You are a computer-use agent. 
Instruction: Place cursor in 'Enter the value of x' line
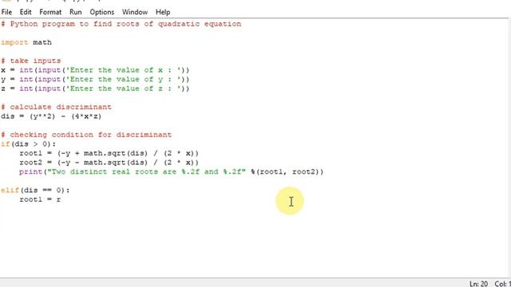95,70
